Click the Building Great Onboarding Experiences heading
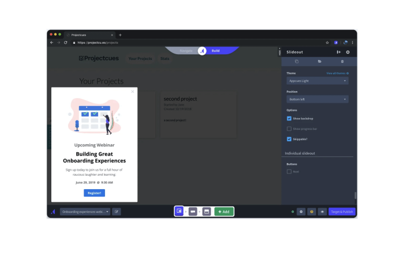 click(94, 157)
